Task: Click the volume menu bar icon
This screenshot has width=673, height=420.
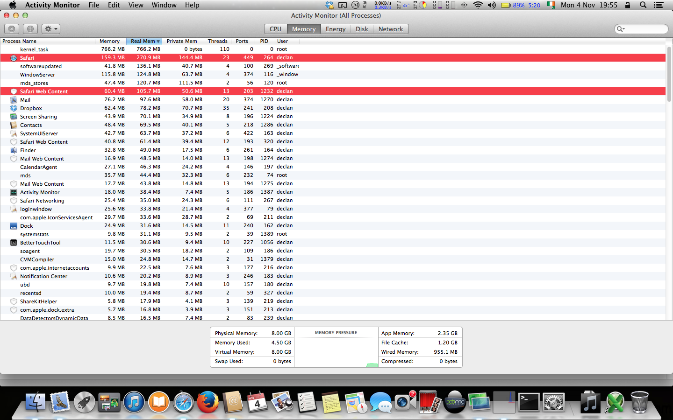Action: click(492, 5)
